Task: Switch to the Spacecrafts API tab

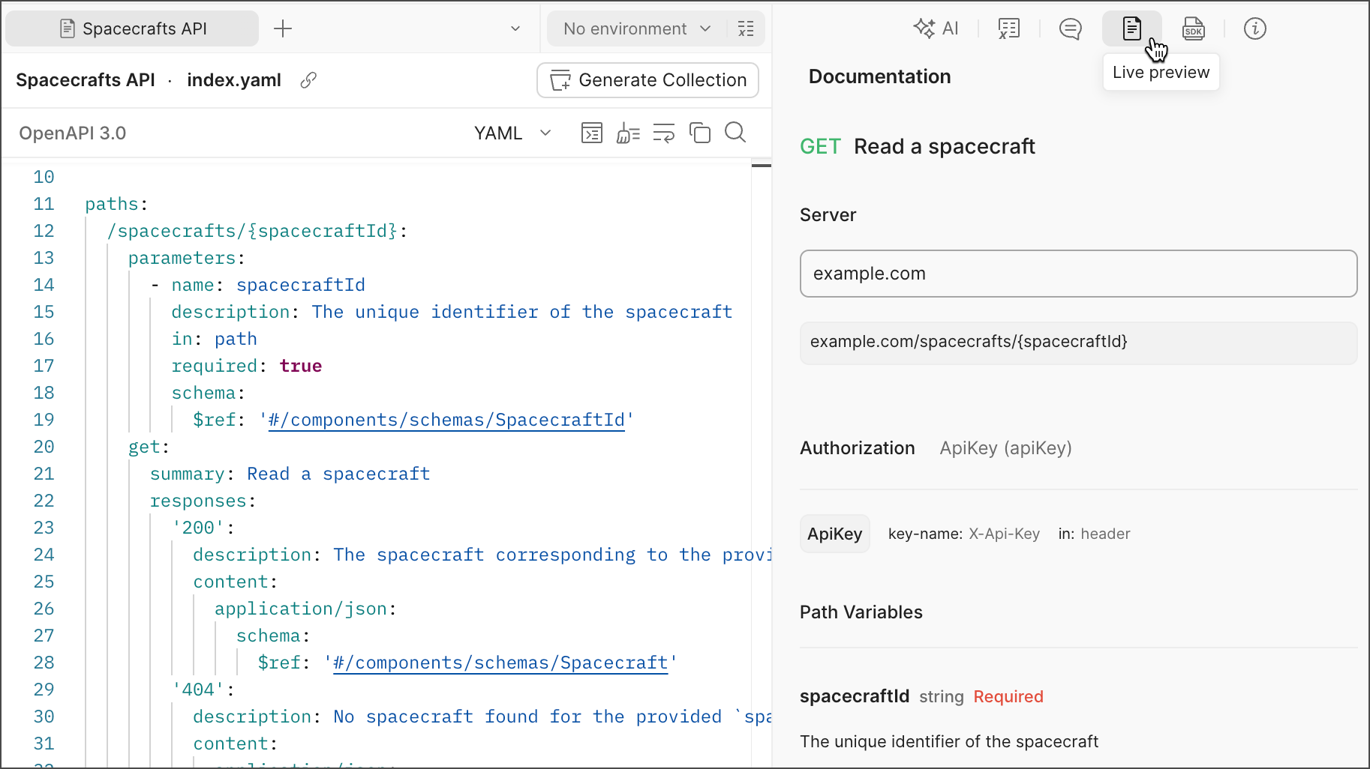Action: point(133,28)
